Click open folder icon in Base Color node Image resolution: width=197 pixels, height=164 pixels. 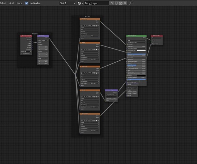pos(96,25)
